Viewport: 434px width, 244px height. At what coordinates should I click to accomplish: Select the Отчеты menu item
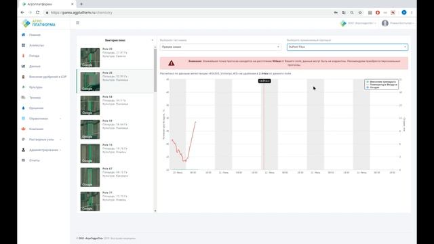point(35,161)
